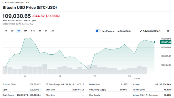Select the 5D time range
Screen dimensions: 174x98
point(12,31)
